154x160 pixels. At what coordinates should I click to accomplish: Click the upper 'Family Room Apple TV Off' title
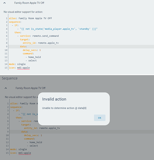coord(29,3)
